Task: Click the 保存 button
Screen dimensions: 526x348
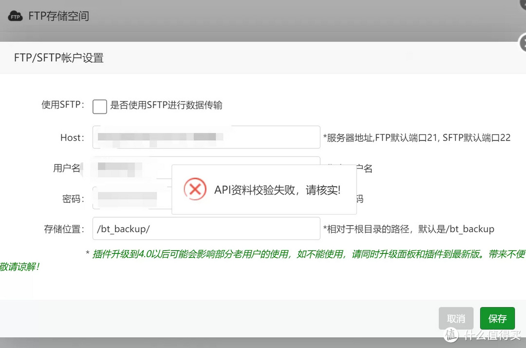Action: pyautogui.click(x=497, y=318)
